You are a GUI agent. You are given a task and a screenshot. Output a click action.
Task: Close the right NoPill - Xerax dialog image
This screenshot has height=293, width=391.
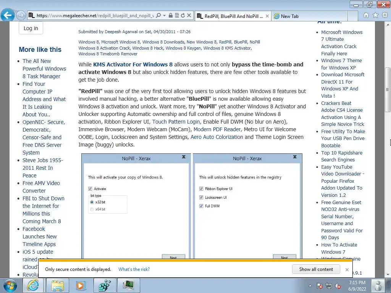[x=295, y=157]
